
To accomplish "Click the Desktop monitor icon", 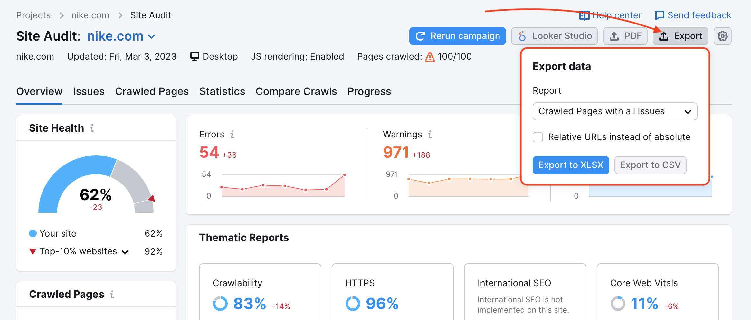I will coord(195,57).
